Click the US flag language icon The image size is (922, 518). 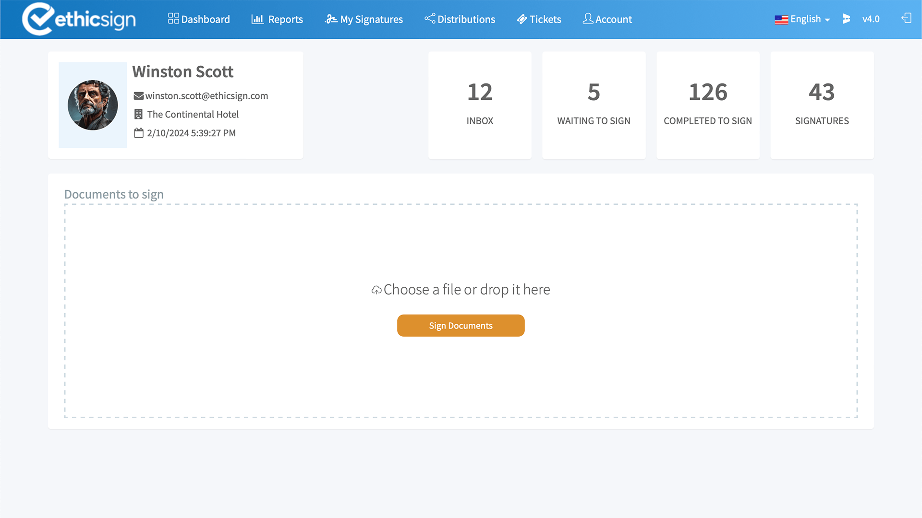(781, 20)
